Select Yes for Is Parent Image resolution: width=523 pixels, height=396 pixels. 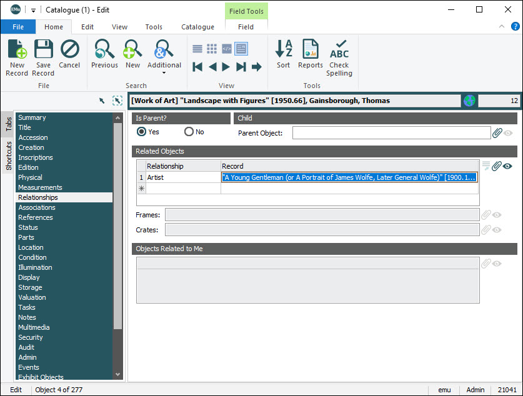point(142,132)
